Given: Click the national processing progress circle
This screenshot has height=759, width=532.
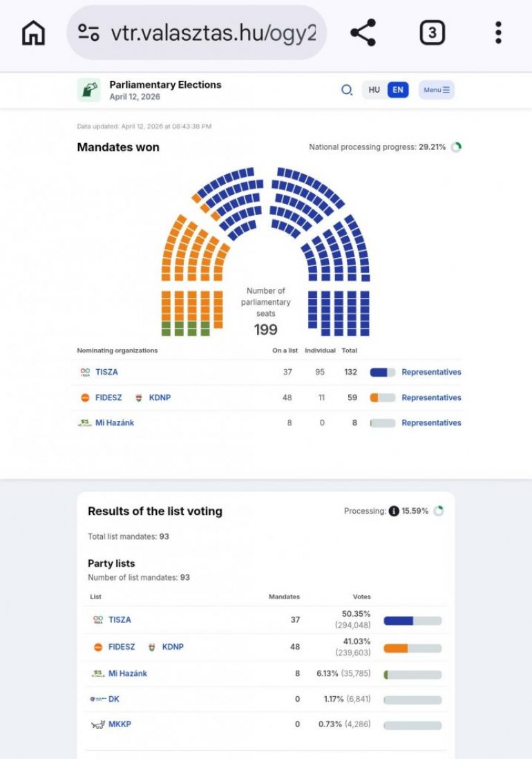Looking at the screenshot, I should point(456,147).
